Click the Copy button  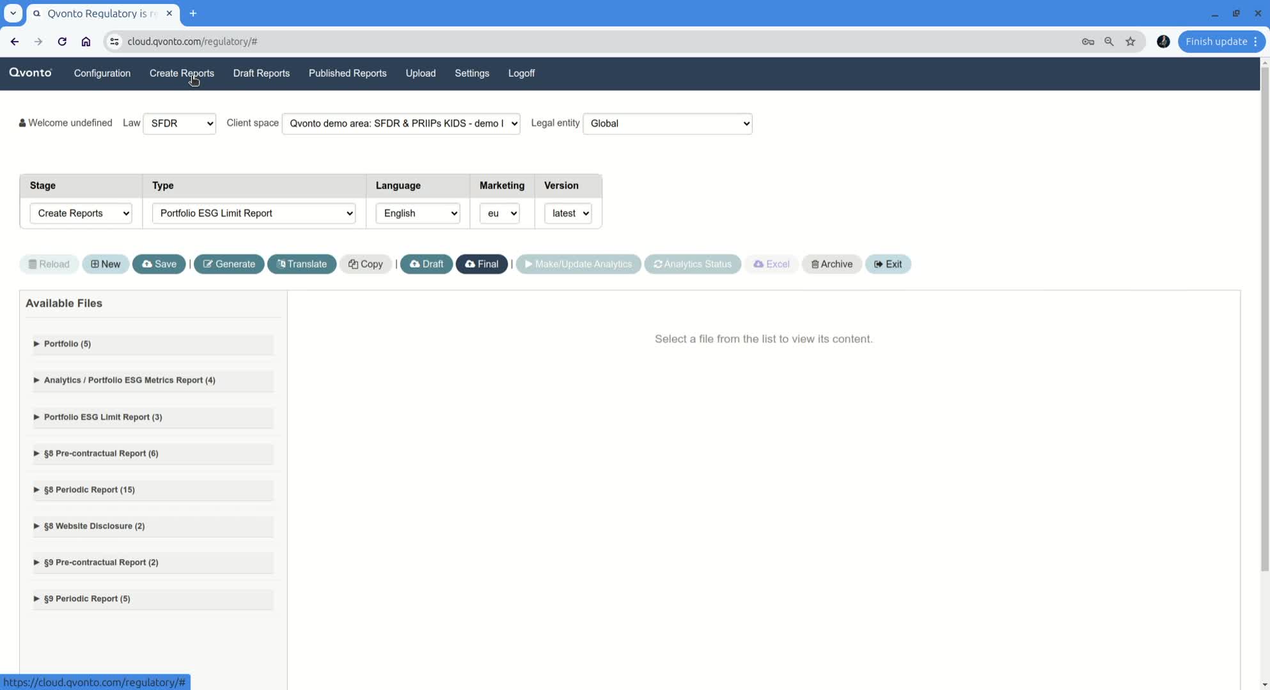[x=366, y=264]
